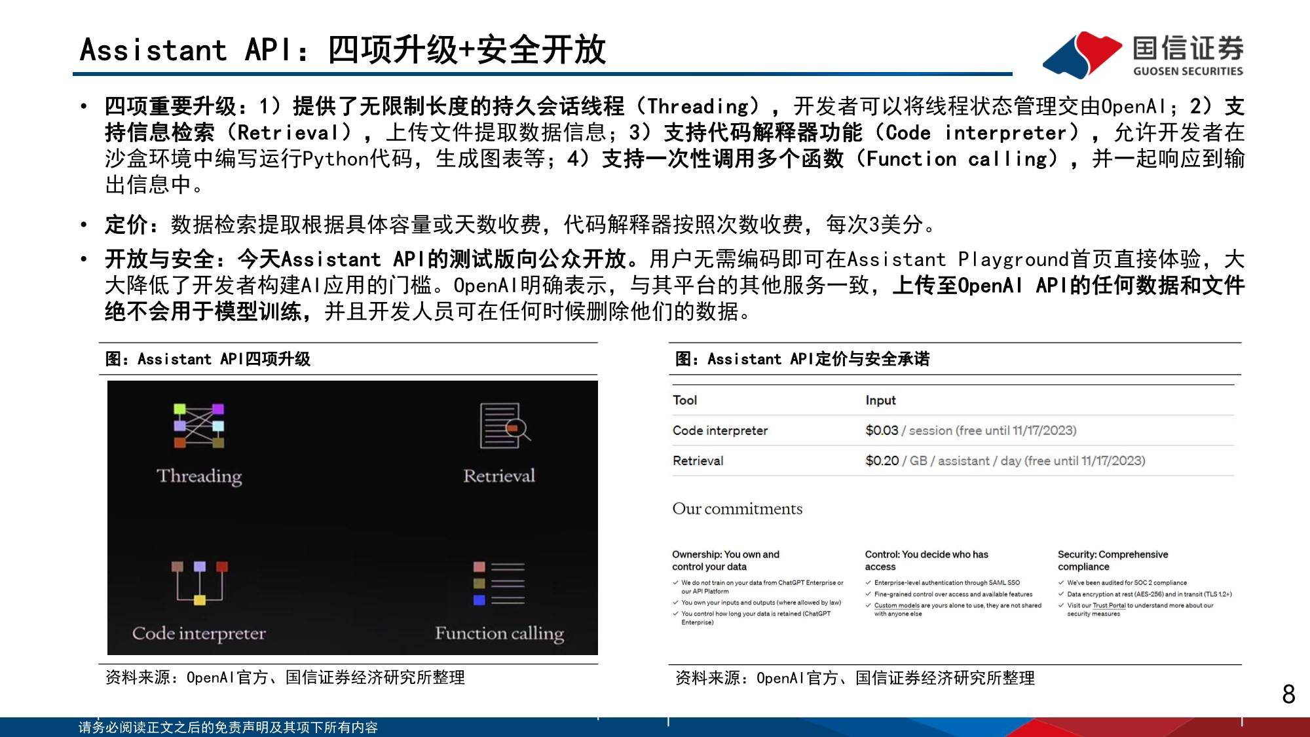
Task: Click 'You own your inputs and outputs' line
Action: coord(761,603)
